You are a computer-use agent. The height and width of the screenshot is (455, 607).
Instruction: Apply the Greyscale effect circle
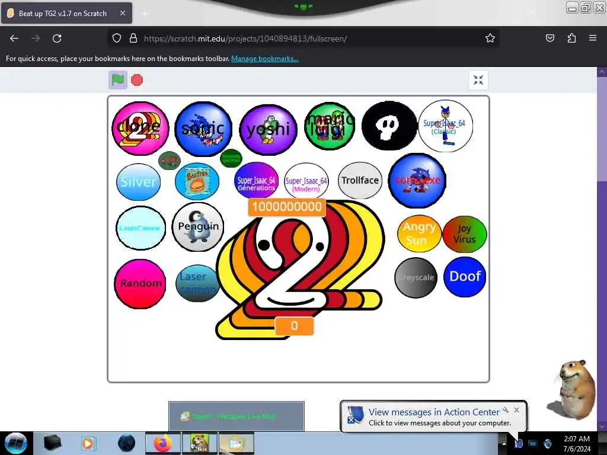click(416, 277)
